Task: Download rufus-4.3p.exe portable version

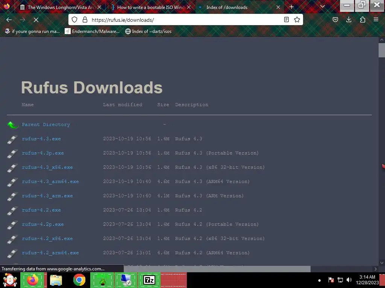Action: [43, 153]
